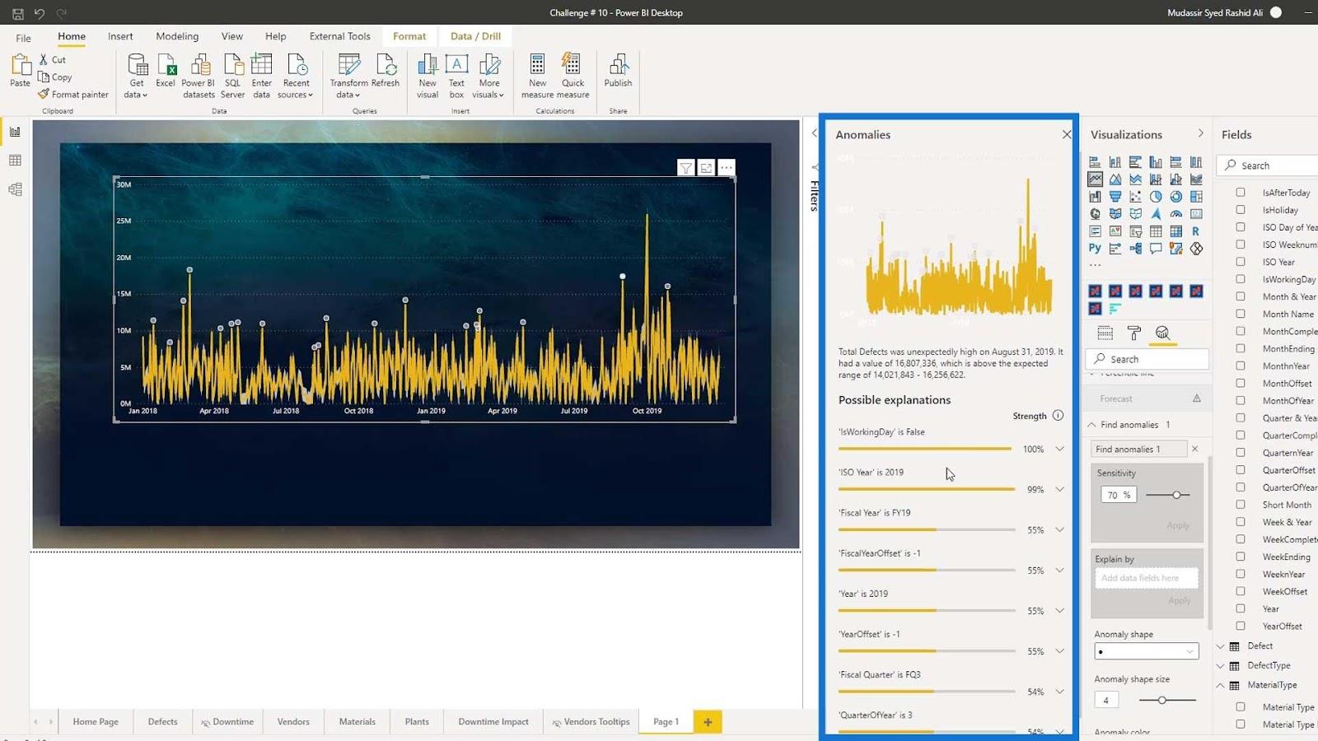Close the Anomalies pane
The height and width of the screenshot is (741, 1318).
1067,134
